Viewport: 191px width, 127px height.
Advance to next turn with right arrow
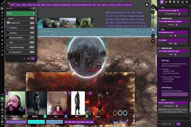coord(32,58)
